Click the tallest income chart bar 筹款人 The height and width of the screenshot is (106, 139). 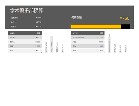[52, 44]
